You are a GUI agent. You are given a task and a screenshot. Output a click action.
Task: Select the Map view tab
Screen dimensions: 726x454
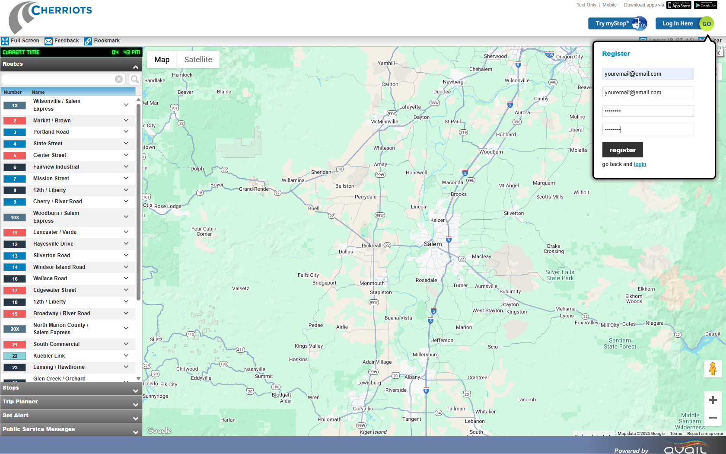pos(162,60)
